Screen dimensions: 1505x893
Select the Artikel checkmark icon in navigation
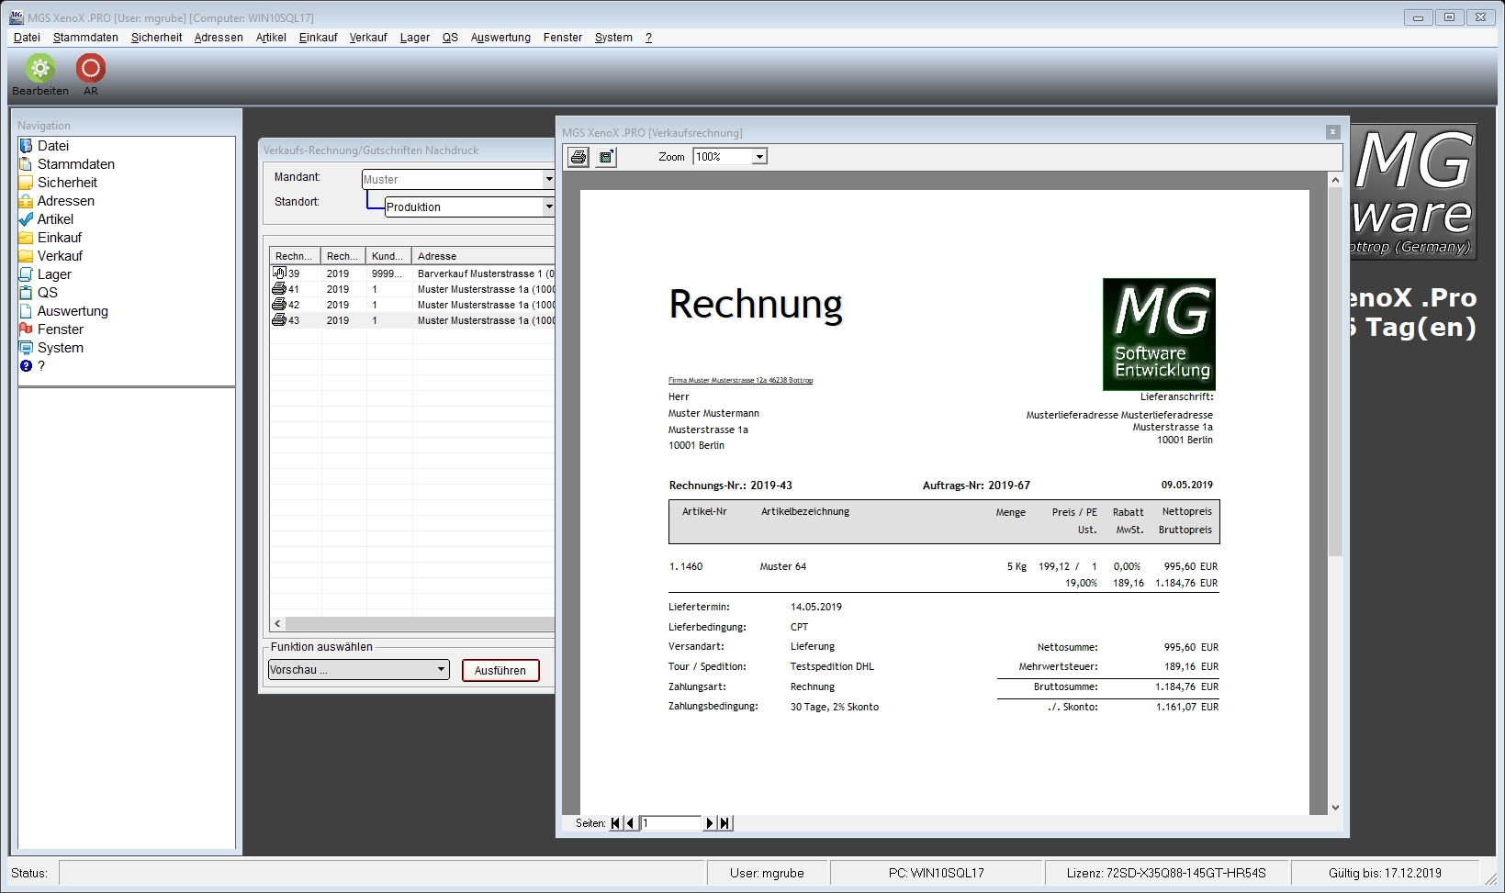(26, 219)
